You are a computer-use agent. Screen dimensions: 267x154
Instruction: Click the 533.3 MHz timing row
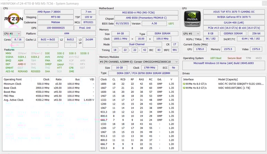tap(139, 148)
